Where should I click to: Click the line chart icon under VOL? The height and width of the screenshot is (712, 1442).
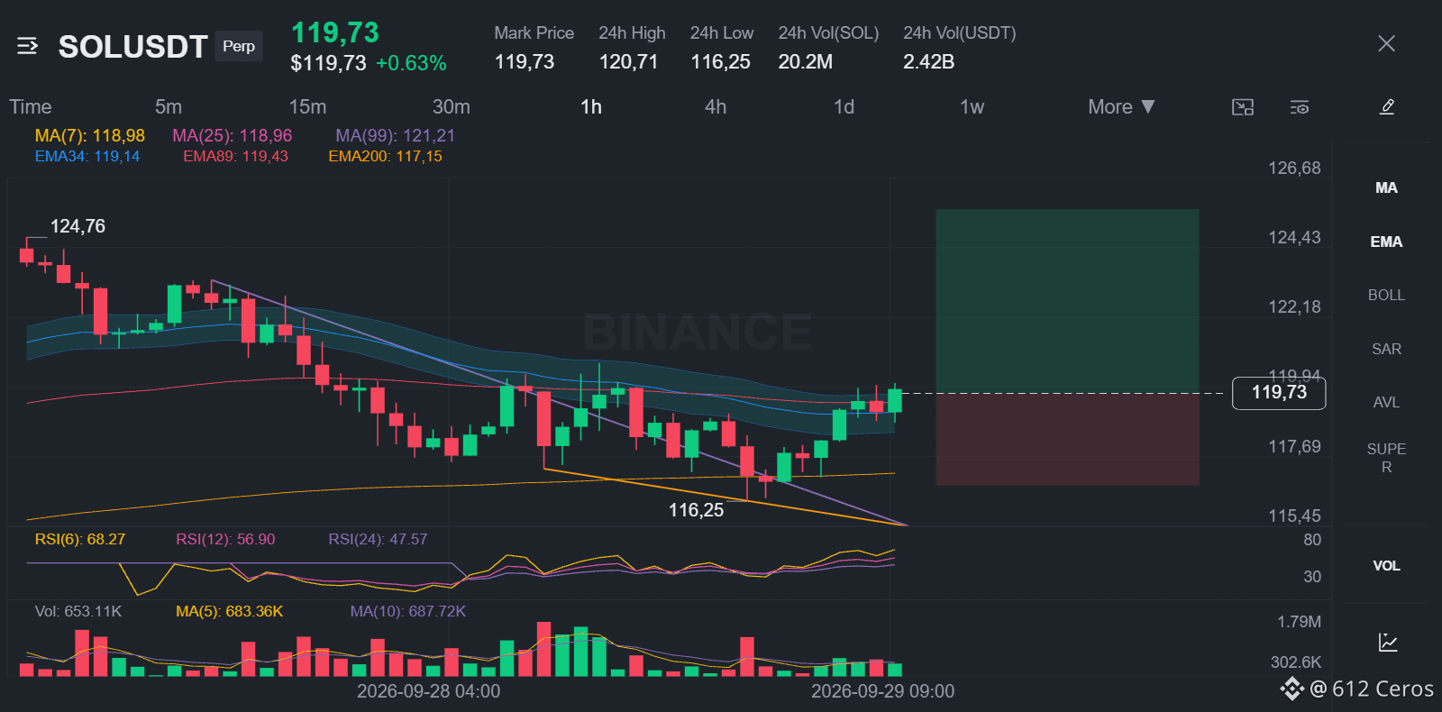pos(1388,643)
